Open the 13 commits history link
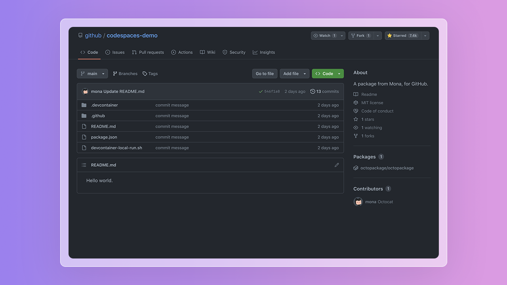This screenshot has width=507, height=285. click(324, 91)
